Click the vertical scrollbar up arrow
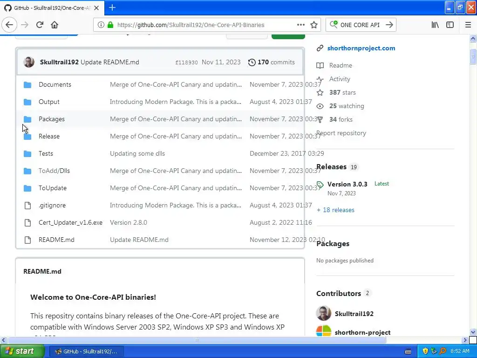The image size is (477, 358). click(x=473, y=38)
